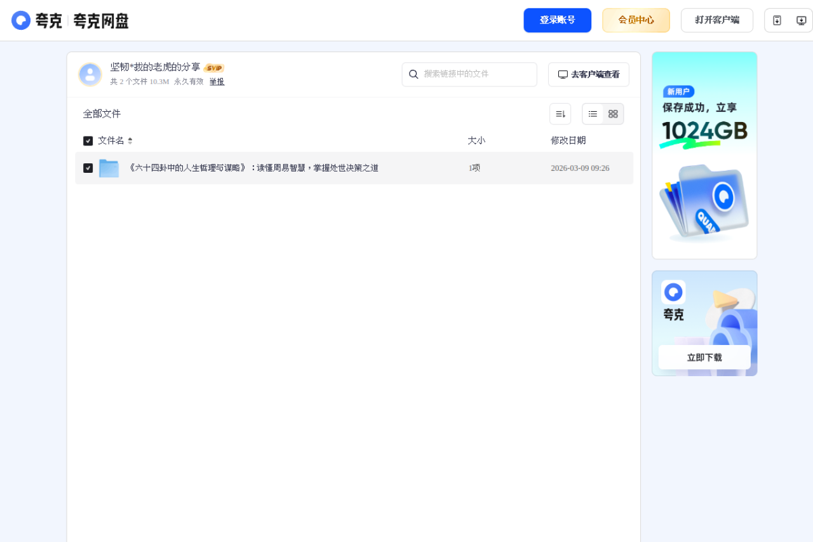Toggle selection of the file list header checkbox
This screenshot has width=813, height=542.
coord(88,140)
